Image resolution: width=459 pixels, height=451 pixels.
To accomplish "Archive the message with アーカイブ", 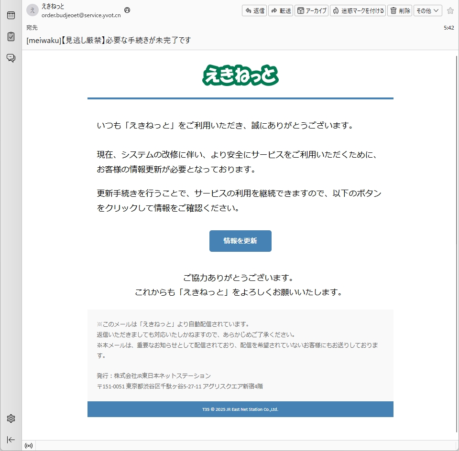I will click(312, 11).
